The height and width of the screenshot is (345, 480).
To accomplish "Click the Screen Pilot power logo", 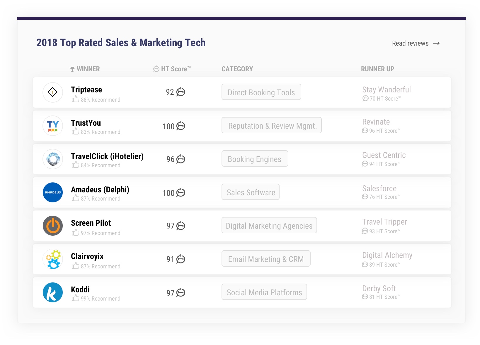I will click(53, 226).
